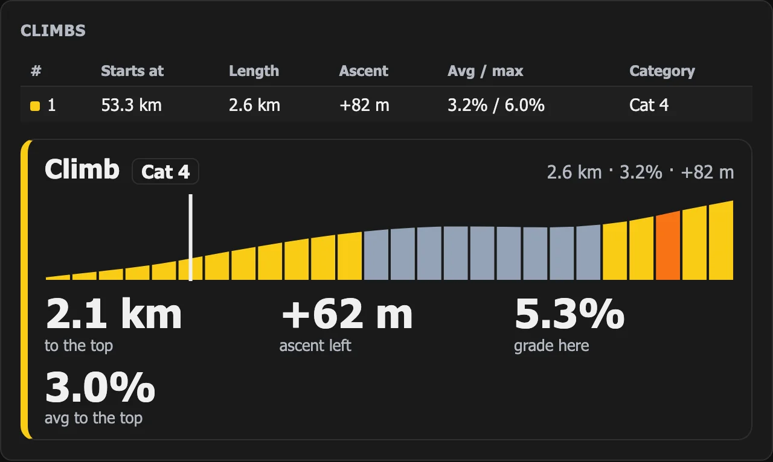Select the "Length" column header
This screenshot has width=773, height=462.
click(x=254, y=71)
